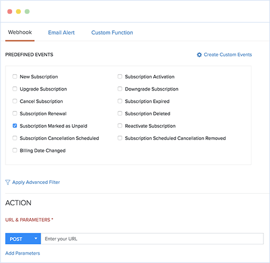Click the funnel filter icon
This screenshot has height=263, width=270.
[8, 182]
